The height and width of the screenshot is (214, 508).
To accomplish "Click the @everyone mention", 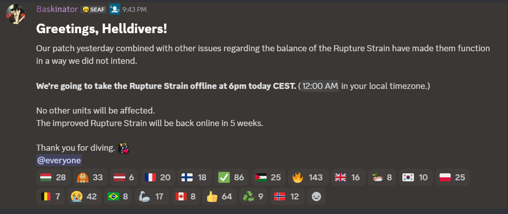I will click(59, 160).
